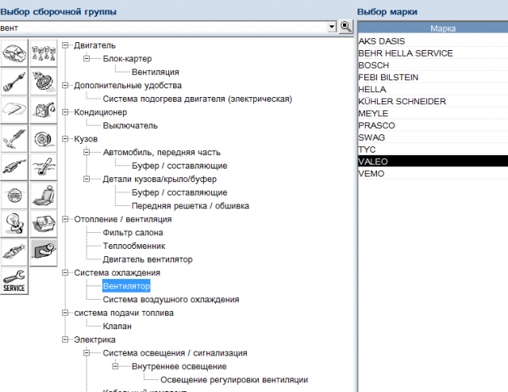
Task: Click the 'Марка' column header
Action: [433, 29]
